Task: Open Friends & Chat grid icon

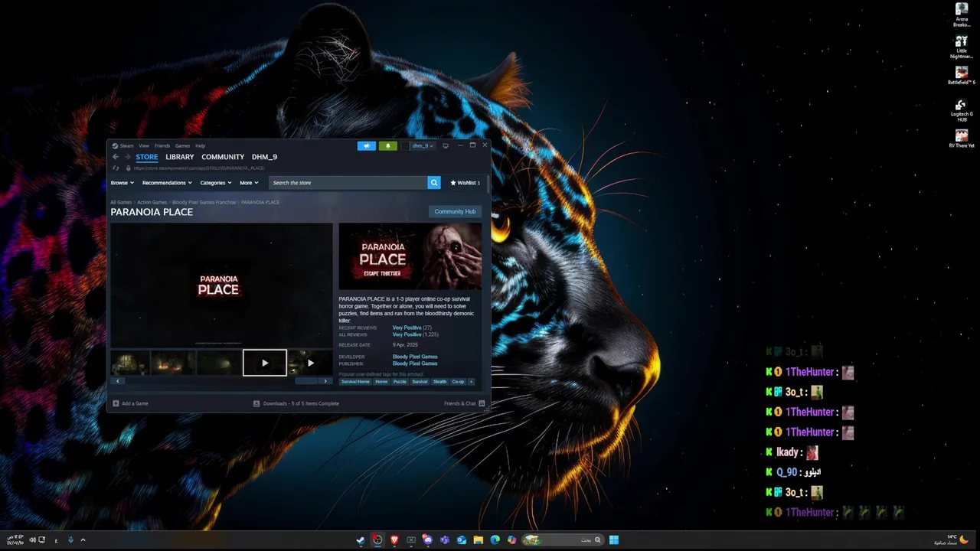Action: [482, 403]
